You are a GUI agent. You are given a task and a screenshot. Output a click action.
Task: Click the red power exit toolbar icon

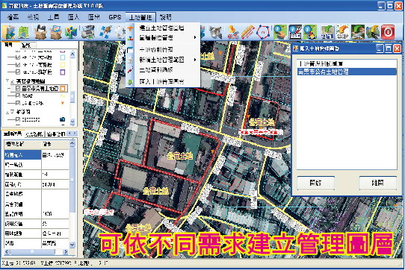click(x=388, y=32)
